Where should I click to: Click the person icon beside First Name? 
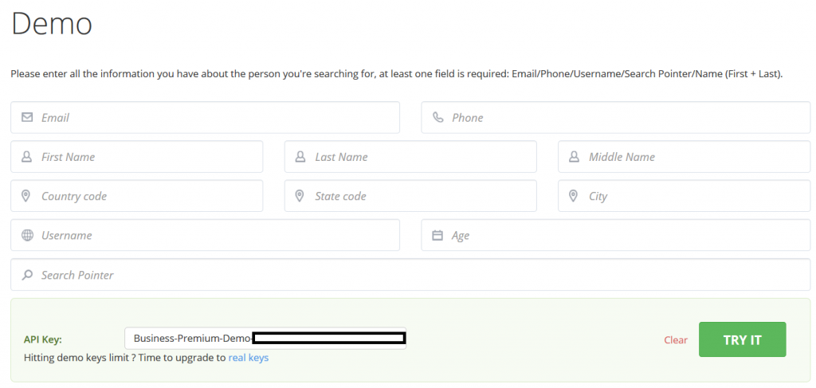click(26, 157)
